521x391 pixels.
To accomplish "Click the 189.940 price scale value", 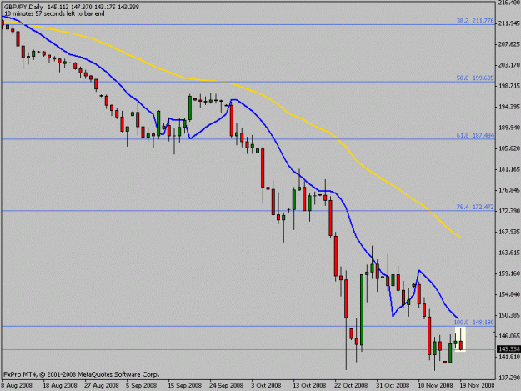I will pyautogui.click(x=509, y=128).
